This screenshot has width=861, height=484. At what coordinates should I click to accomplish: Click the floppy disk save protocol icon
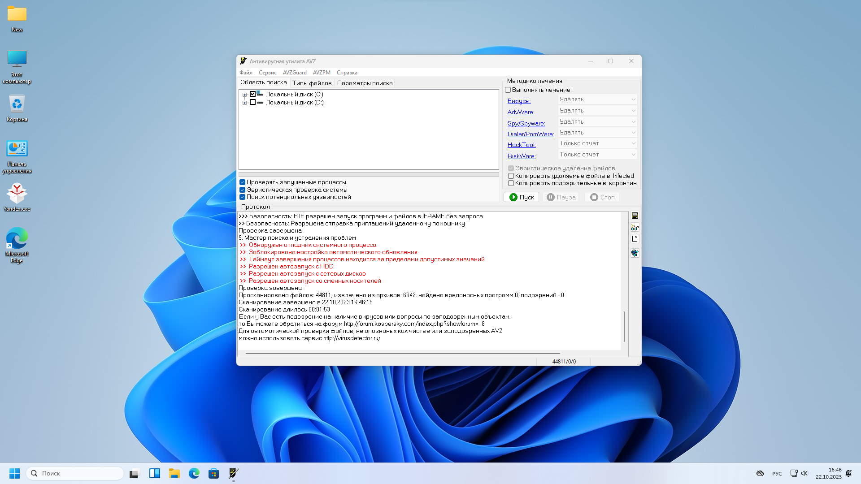click(635, 216)
